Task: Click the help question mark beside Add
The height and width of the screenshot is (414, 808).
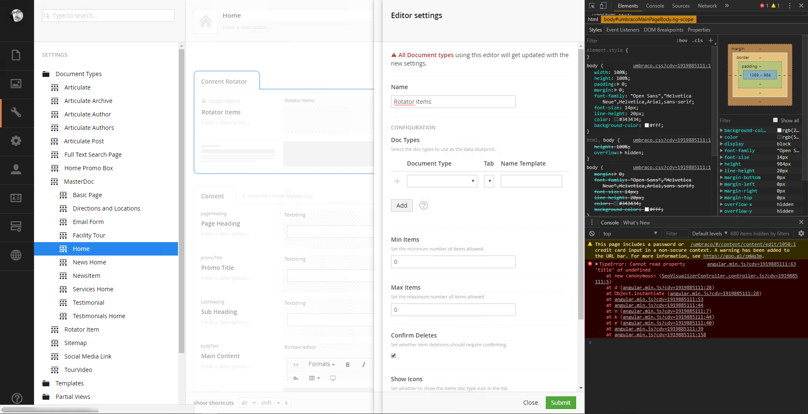Action: click(x=424, y=206)
